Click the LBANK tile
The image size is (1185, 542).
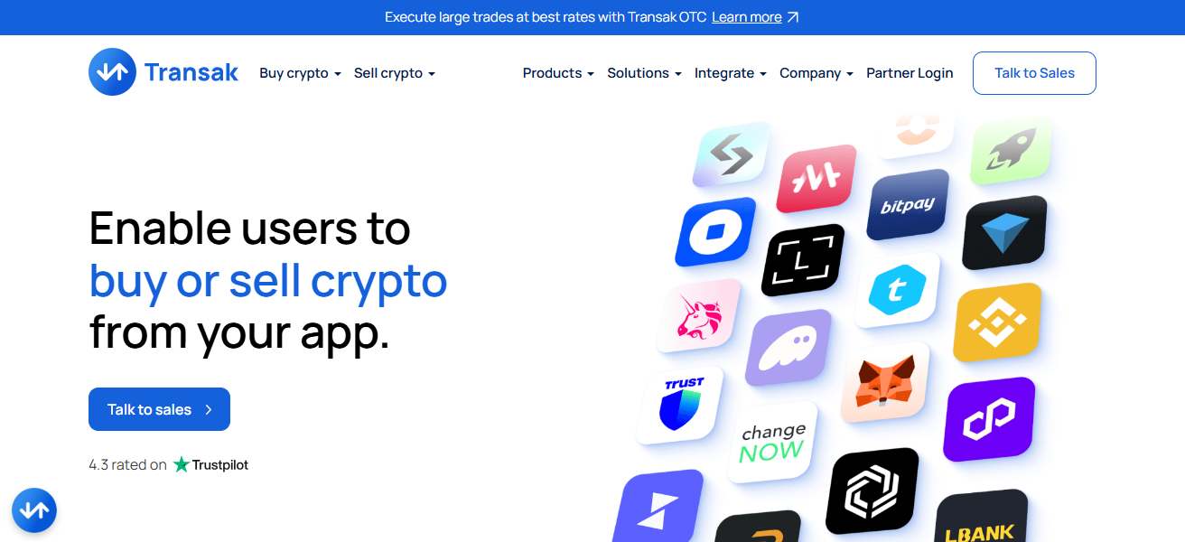[981, 519]
